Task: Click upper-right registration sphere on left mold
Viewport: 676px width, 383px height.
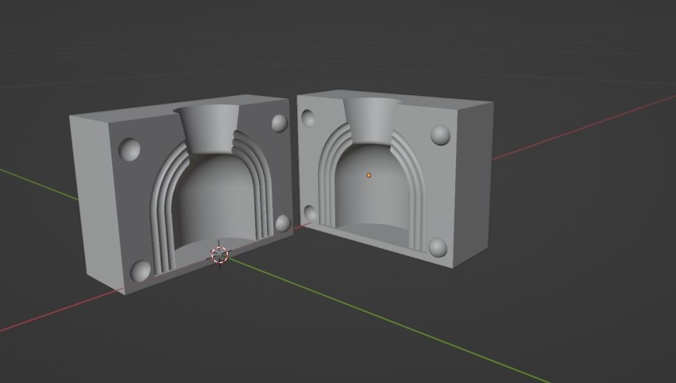Action: (280, 123)
